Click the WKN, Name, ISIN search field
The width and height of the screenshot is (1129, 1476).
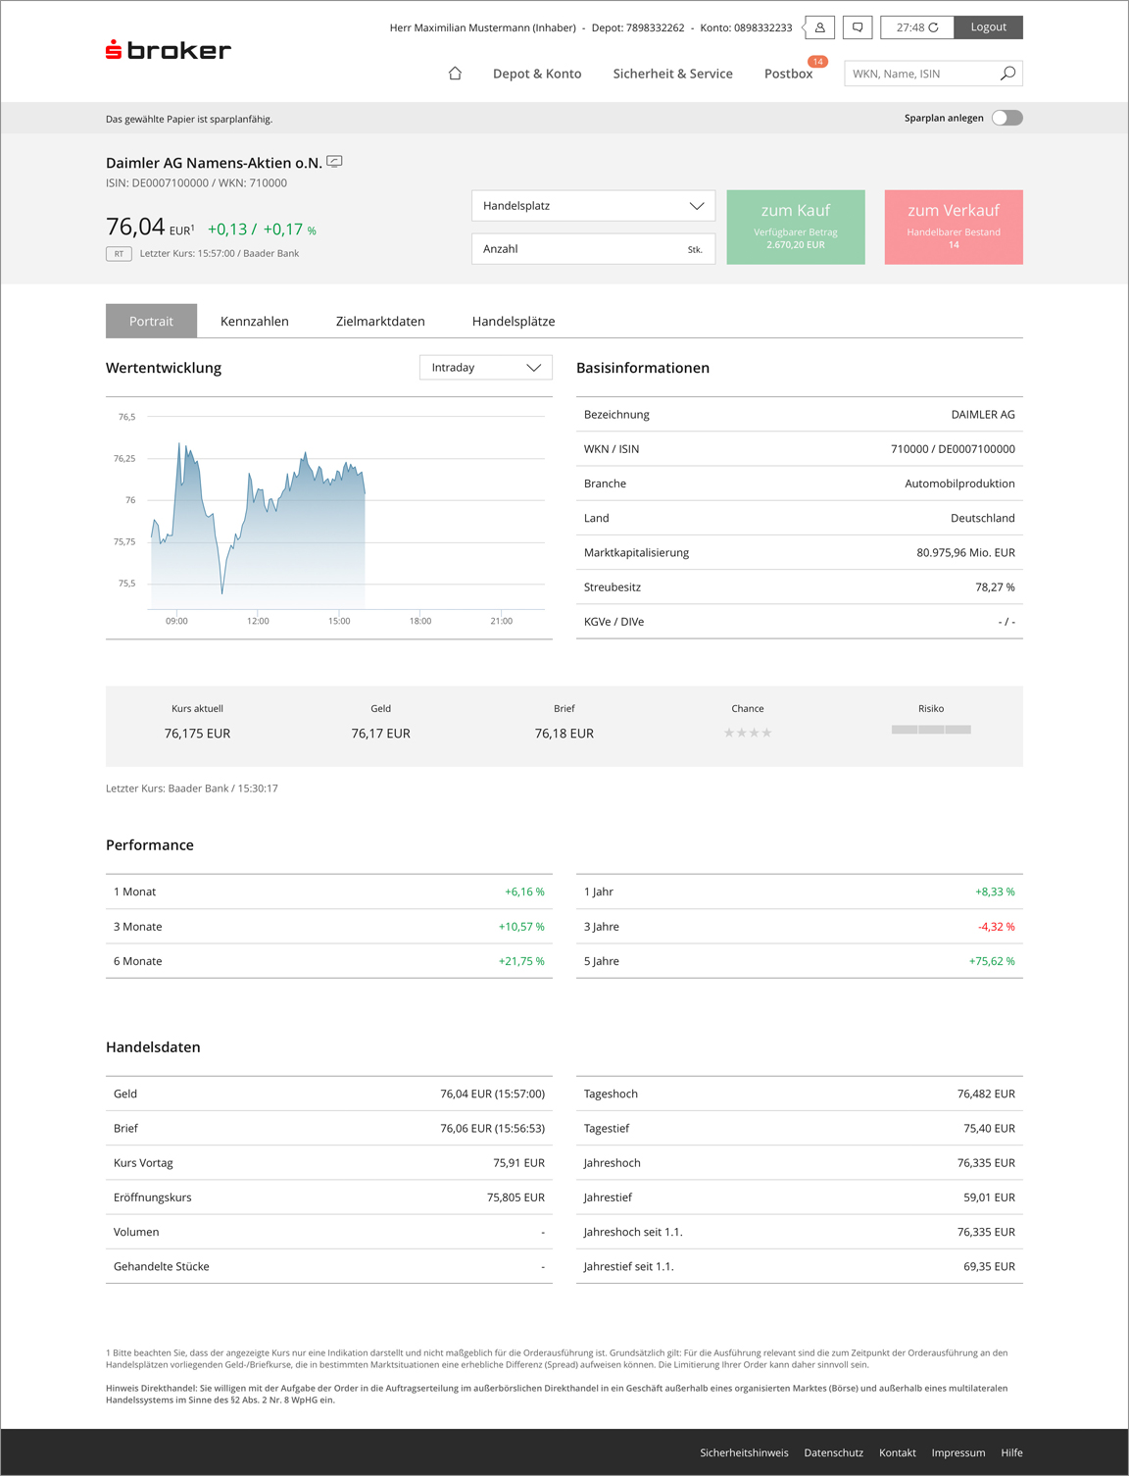coord(919,74)
